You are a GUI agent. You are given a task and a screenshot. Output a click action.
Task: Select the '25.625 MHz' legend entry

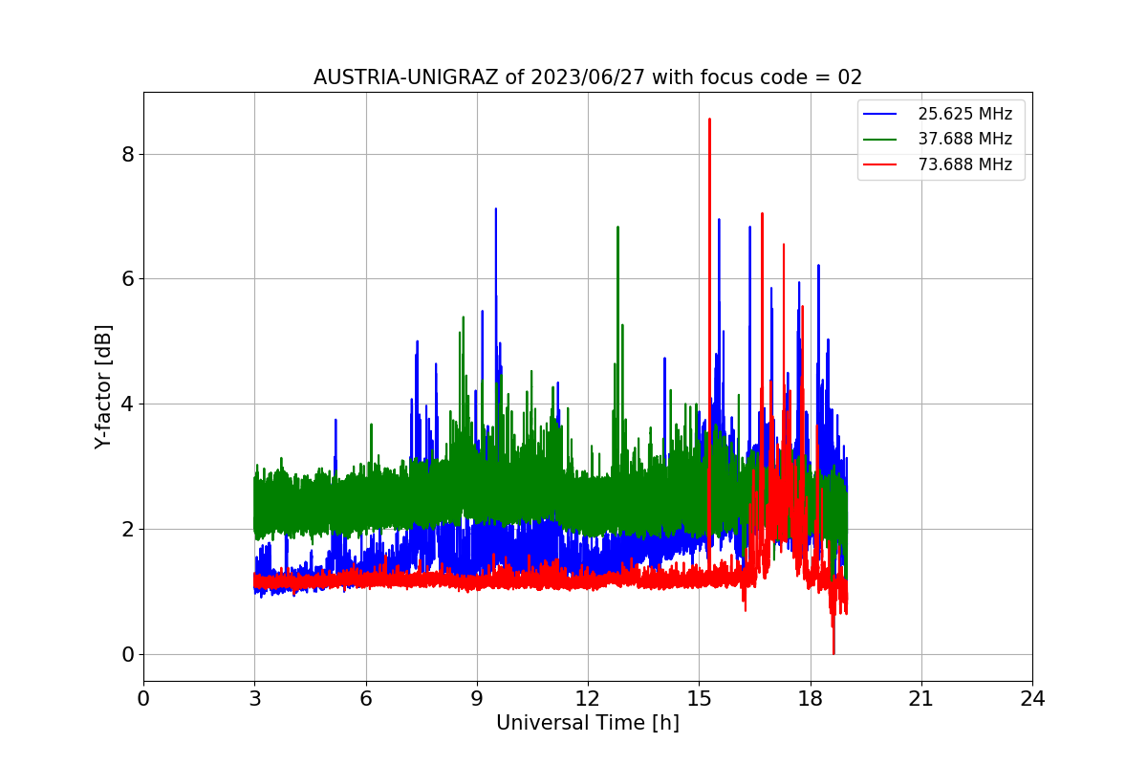tap(964, 114)
